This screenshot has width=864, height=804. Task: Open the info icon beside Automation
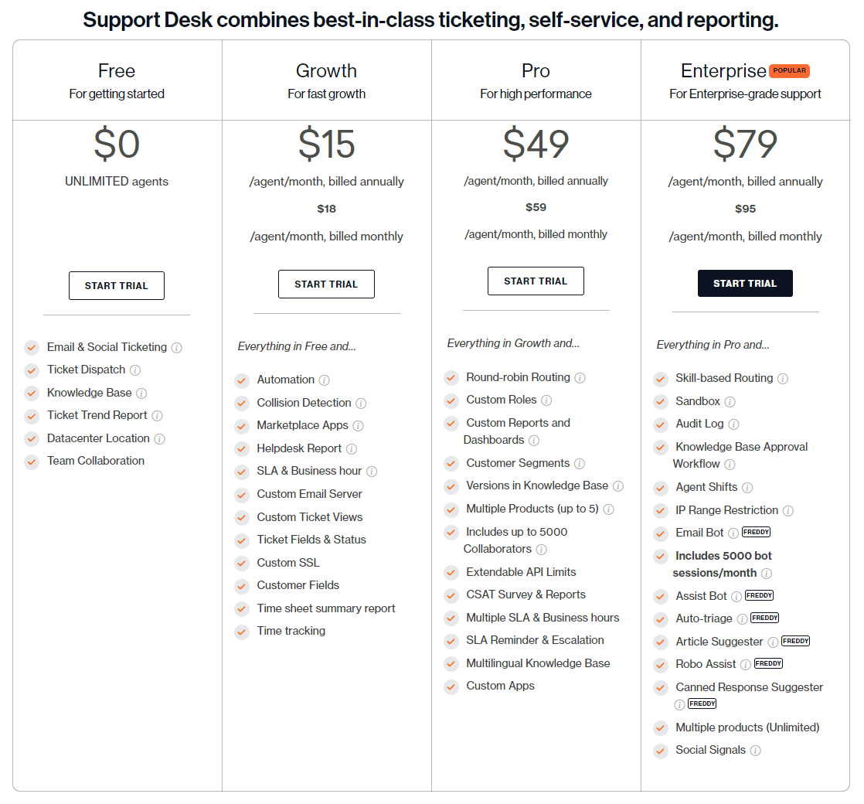[324, 380]
